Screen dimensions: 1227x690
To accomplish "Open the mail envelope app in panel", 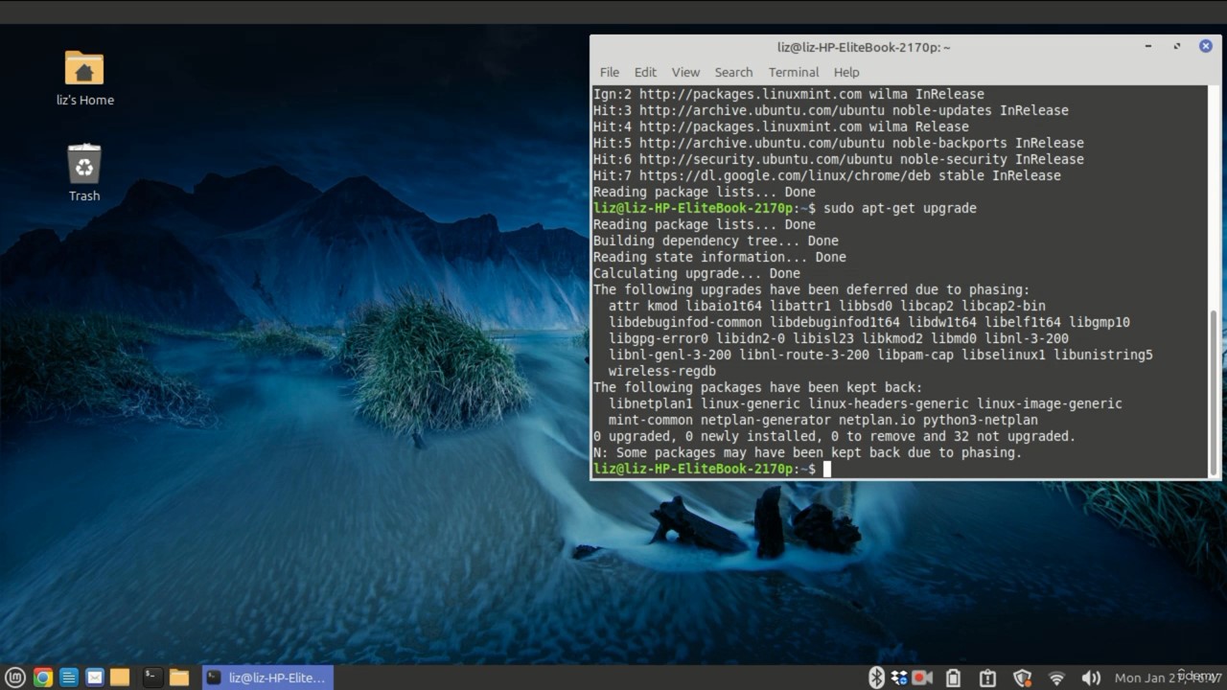I will (x=94, y=678).
